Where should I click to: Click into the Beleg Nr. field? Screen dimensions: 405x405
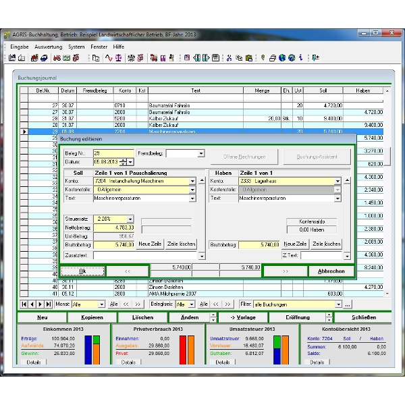tap(113, 153)
